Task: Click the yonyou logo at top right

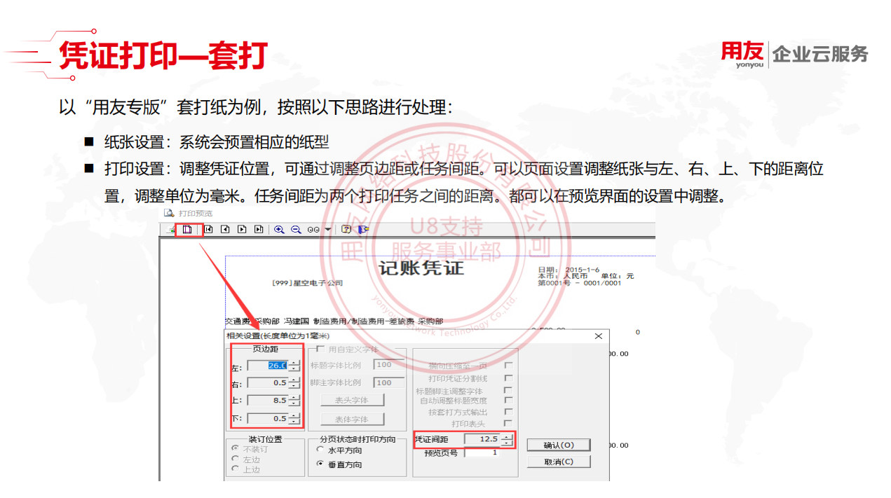Action: [x=742, y=55]
